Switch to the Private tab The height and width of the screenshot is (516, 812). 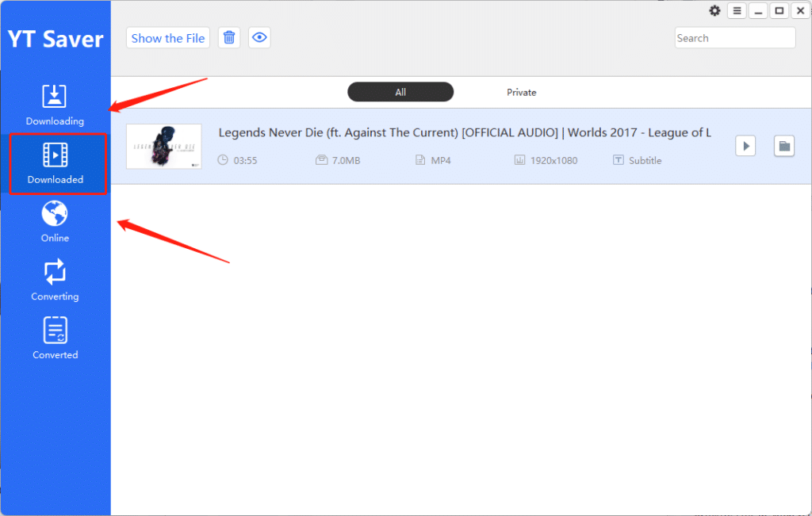pos(522,92)
